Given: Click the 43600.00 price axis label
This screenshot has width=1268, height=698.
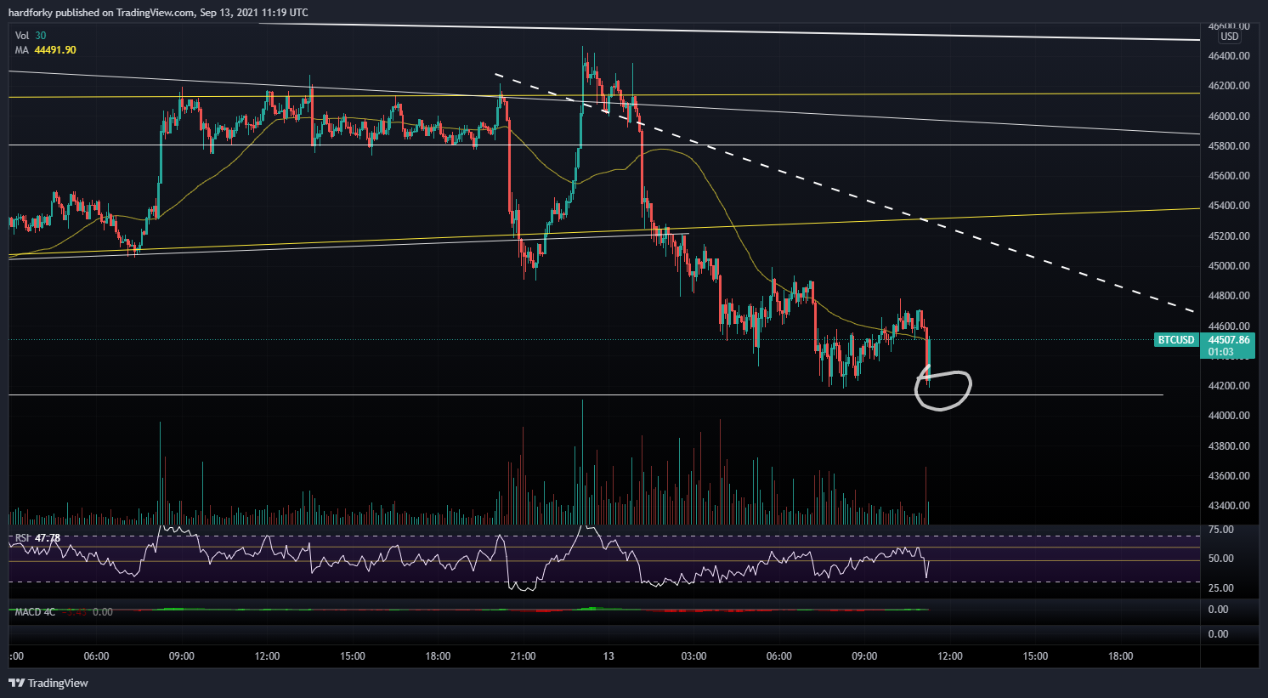Looking at the screenshot, I should [1229, 476].
